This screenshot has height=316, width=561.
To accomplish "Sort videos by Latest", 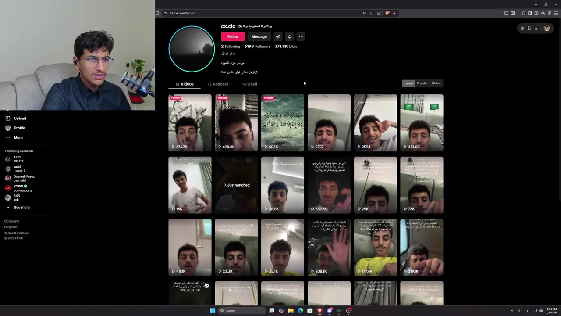I will coord(408,83).
